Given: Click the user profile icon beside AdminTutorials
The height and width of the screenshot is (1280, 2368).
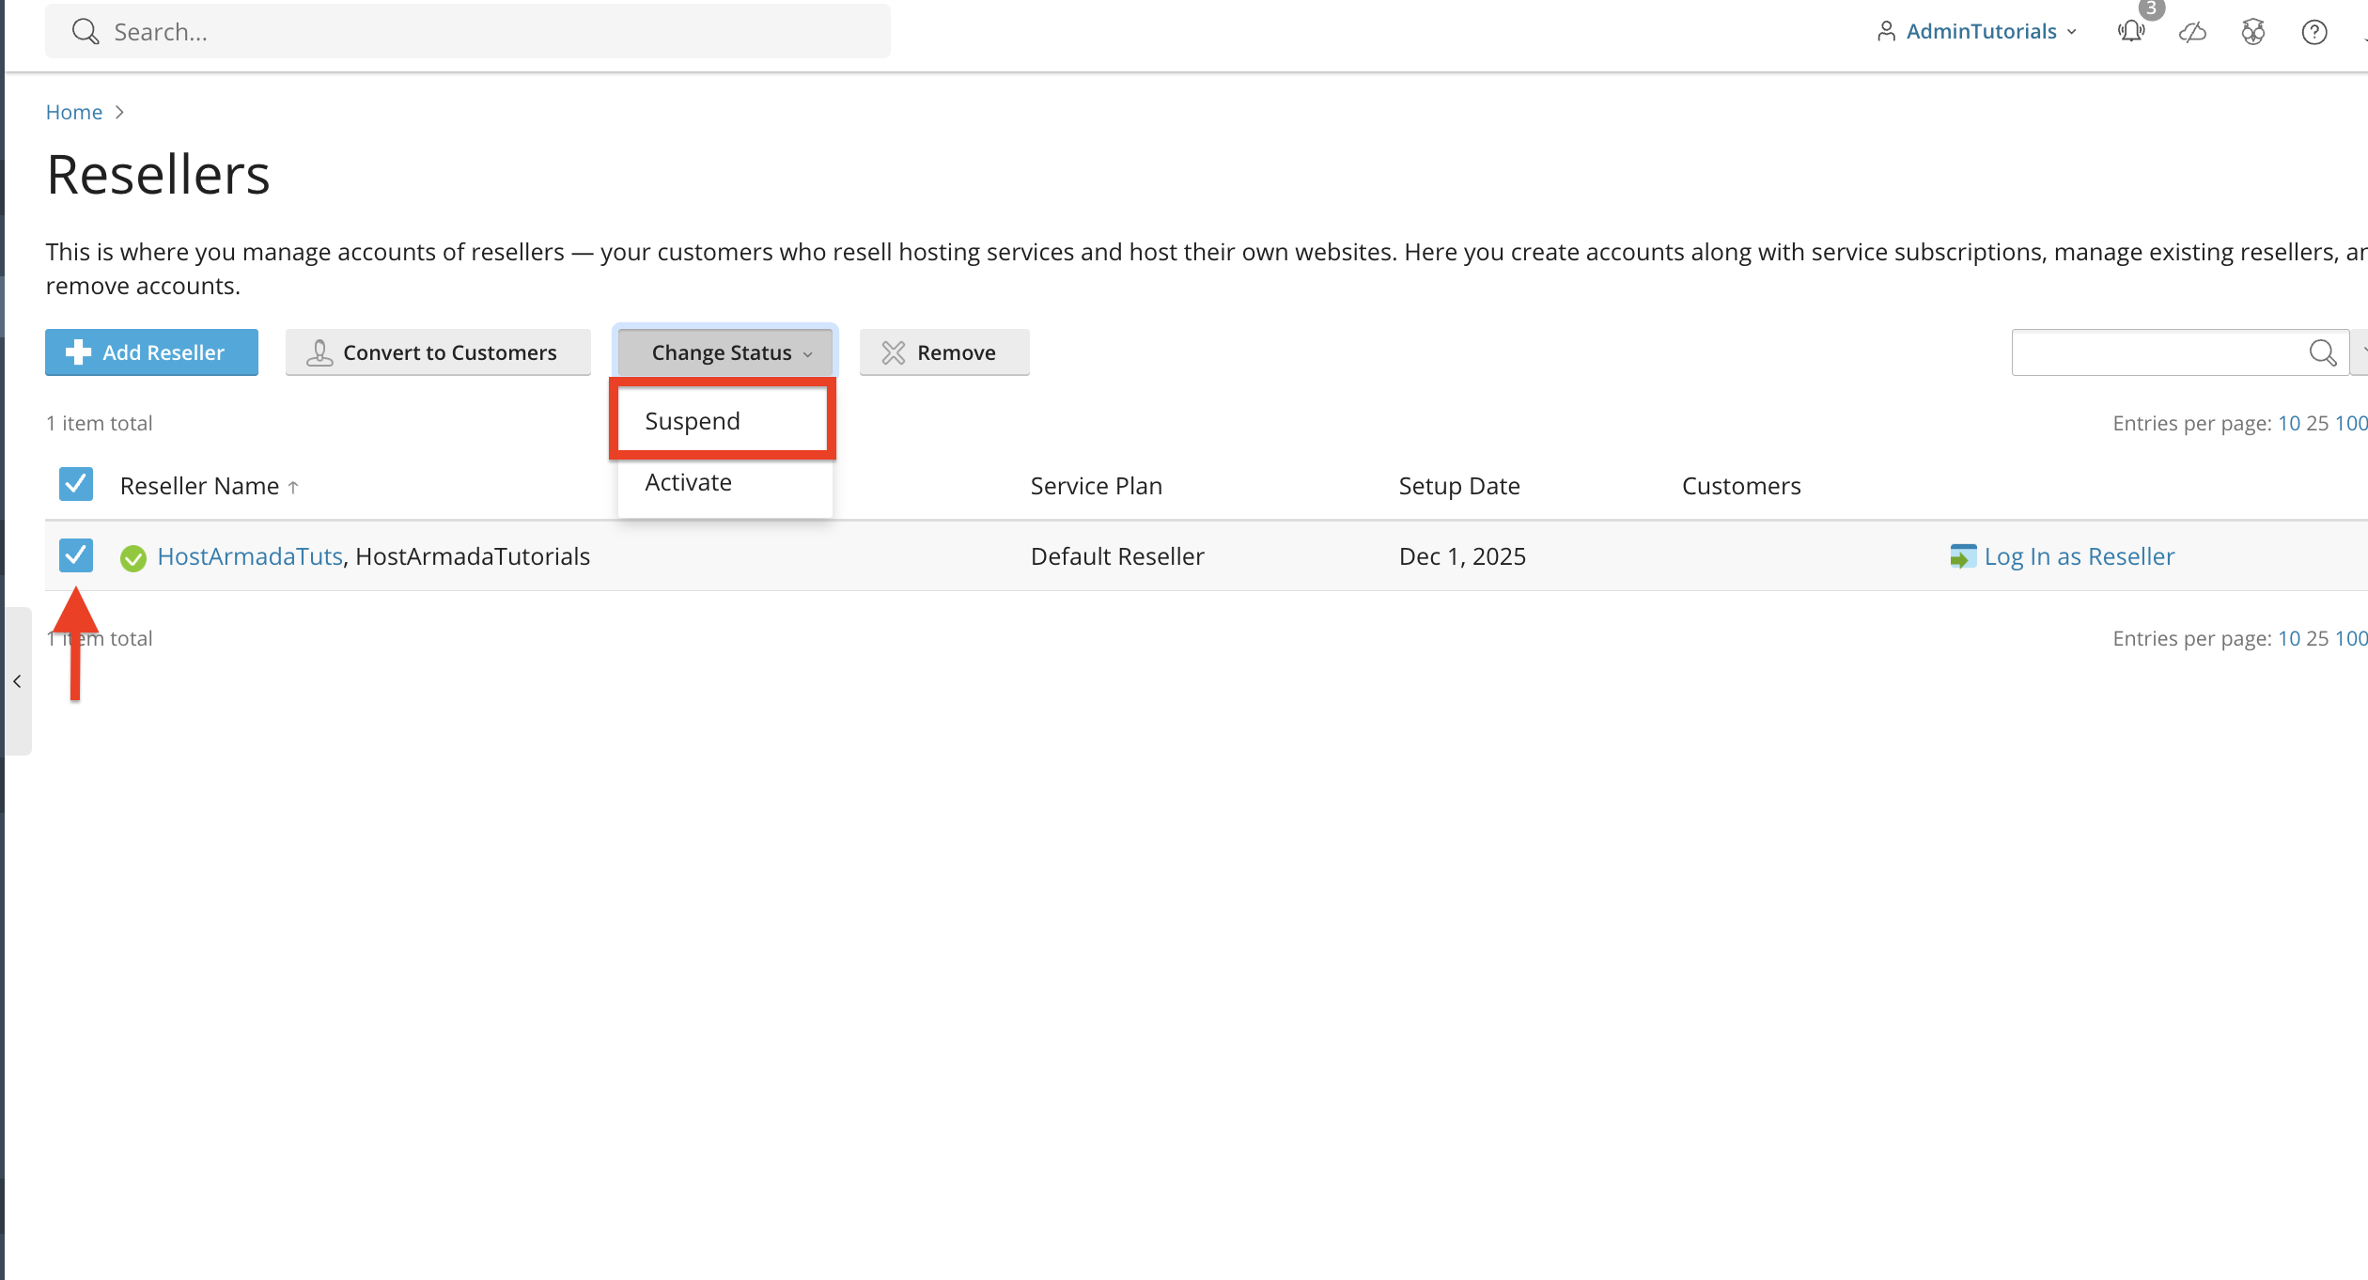Looking at the screenshot, I should 1886,32.
